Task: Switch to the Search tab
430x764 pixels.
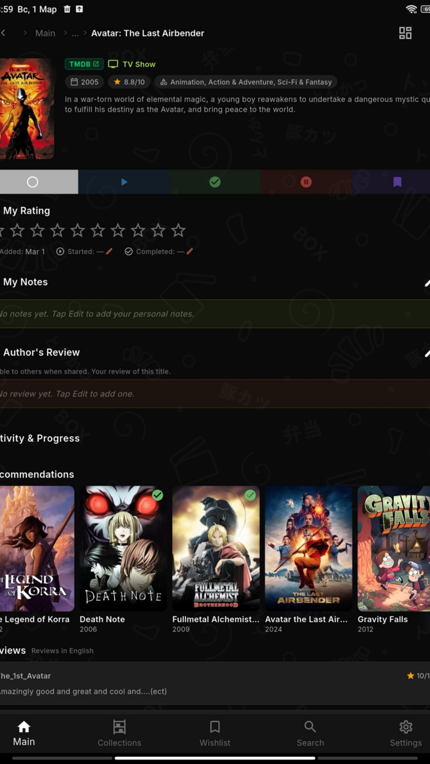Action: [310, 733]
